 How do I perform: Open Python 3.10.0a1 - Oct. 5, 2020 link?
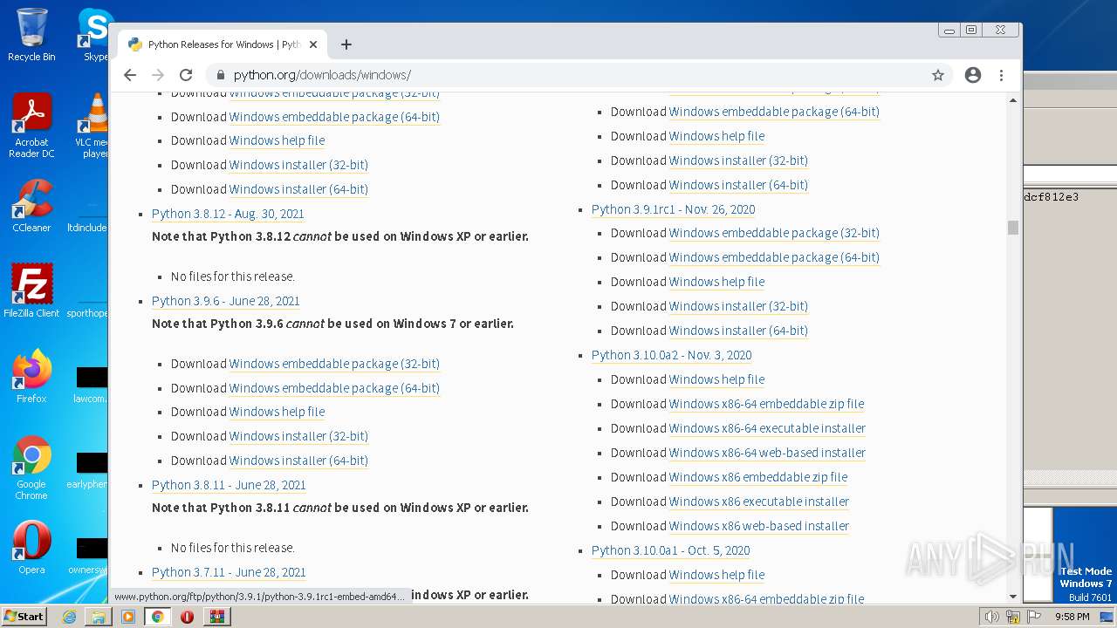point(670,550)
